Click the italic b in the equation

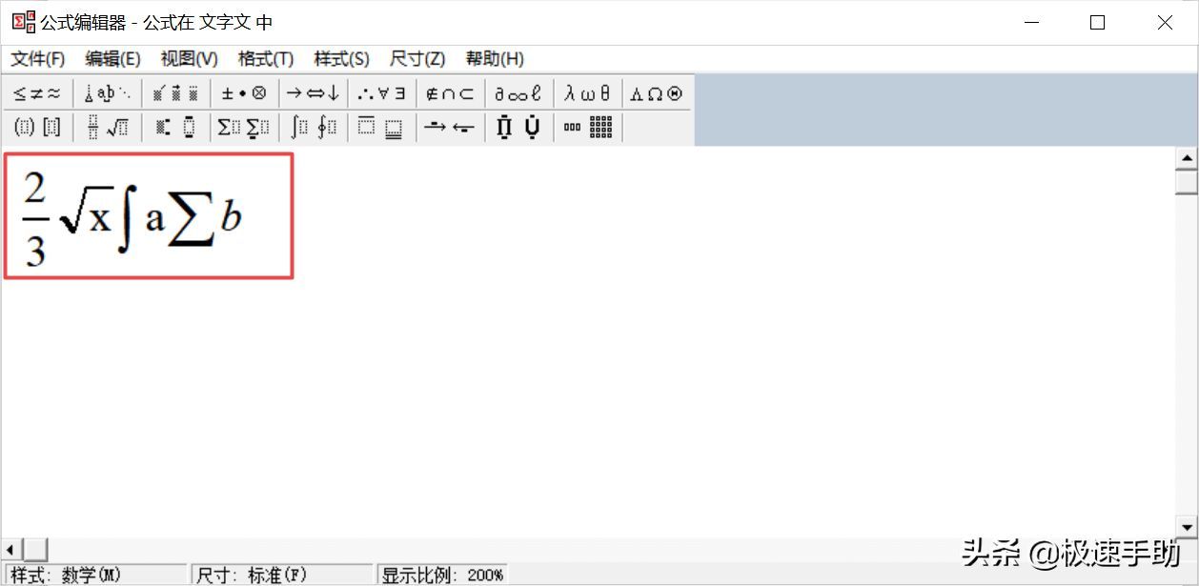pos(231,216)
